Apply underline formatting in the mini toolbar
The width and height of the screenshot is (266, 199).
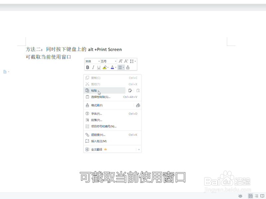click(x=98, y=67)
